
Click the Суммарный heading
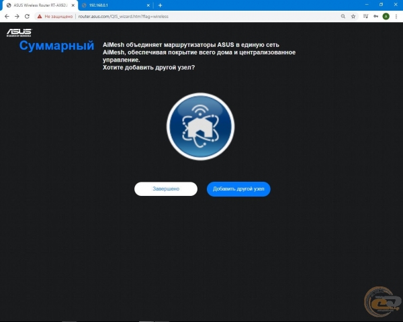(57, 46)
